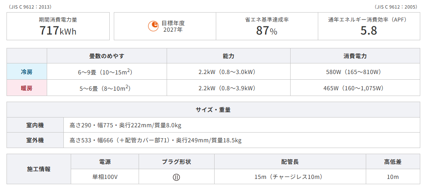Click the 能力 column header
This screenshot has height=196, width=430.
coord(228,56)
